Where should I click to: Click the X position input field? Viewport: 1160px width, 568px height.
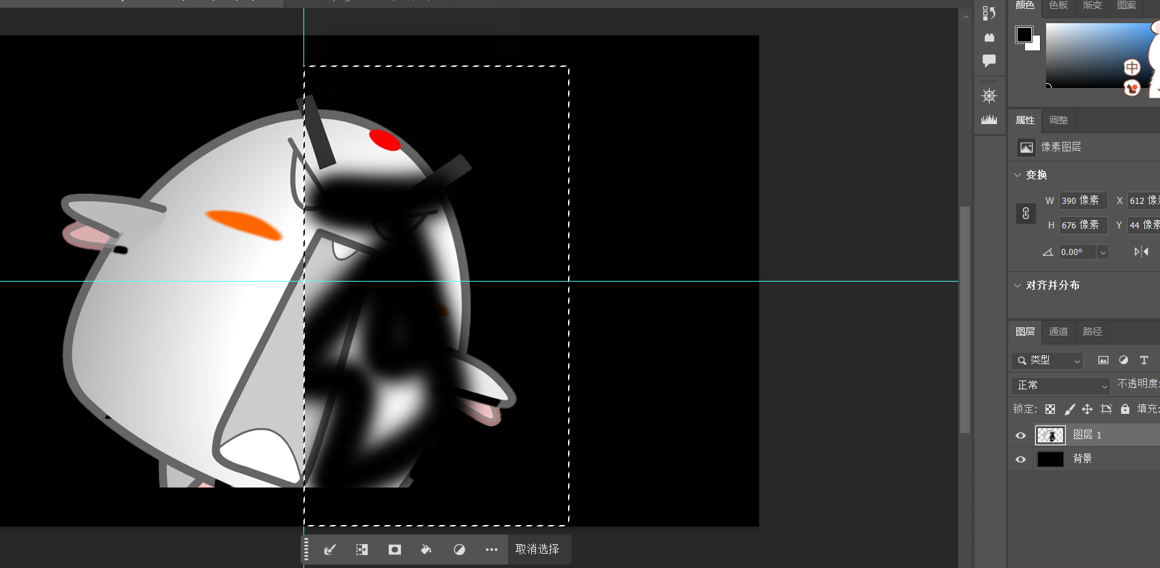click(x=1144, y=200)
